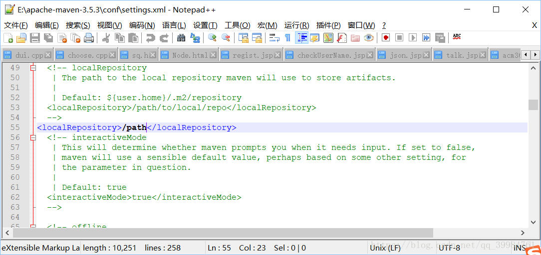
Task: Close all documents from the toolbar
Action: 75,37
